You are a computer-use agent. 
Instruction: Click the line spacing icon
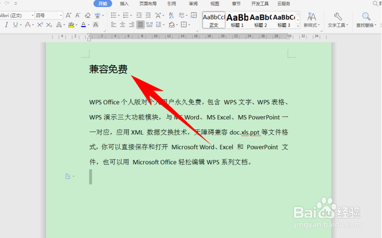pyautogui.click(x=158, y=25)
